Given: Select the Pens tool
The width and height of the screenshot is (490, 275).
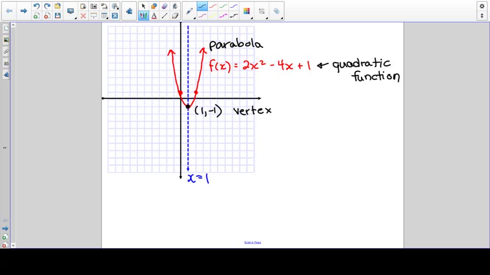Looking at the screenshot, I should click(x=143, y=15).
